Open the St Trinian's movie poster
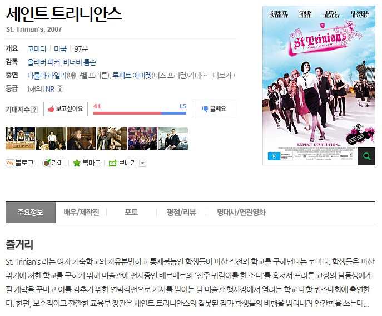Image resolution: width=382 pixels, height=316 pixels. [x=319, y=85]
